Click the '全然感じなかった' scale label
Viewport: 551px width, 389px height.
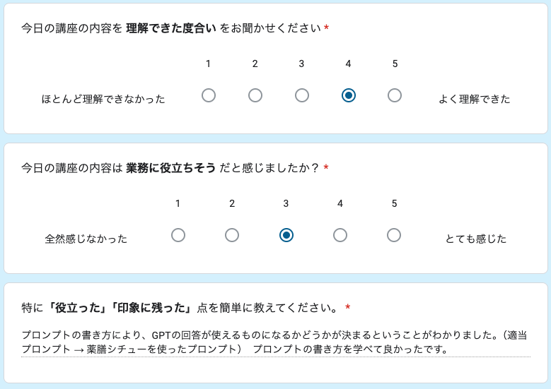click(86, 239)
